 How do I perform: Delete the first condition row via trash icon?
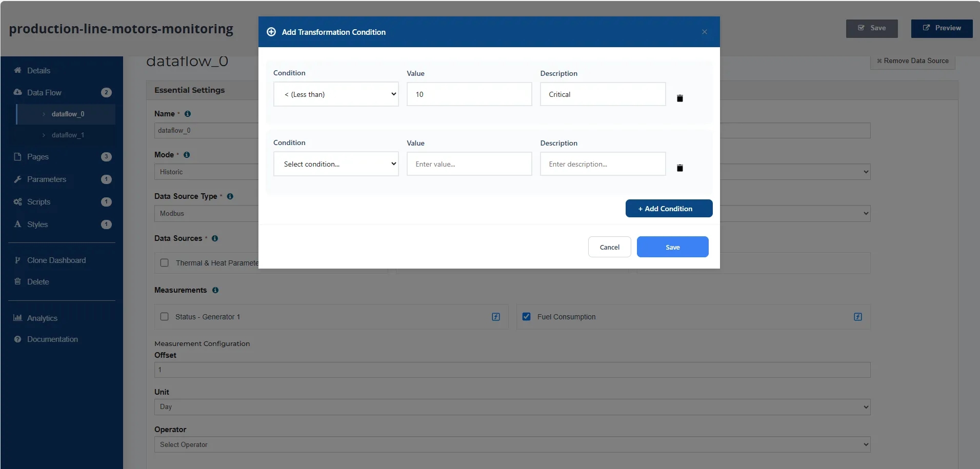click(x=679, y=98)
